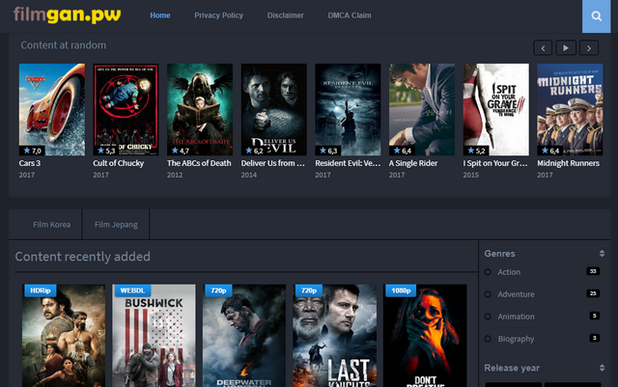
Task: Click the I Spit on Your Gr... title link
Action: click(x=495, y=163)
